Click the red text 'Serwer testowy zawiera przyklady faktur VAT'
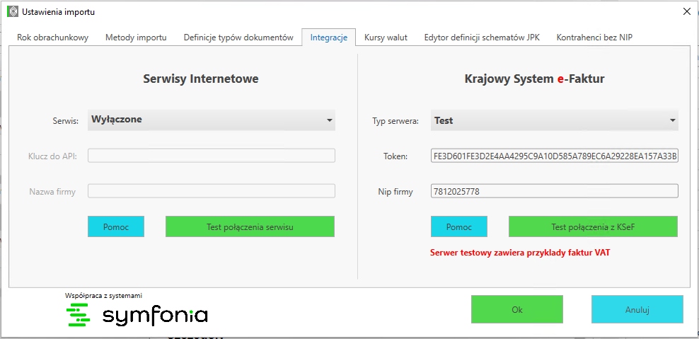The height and width of the screenshot is (339, 699). click(520, 253)
